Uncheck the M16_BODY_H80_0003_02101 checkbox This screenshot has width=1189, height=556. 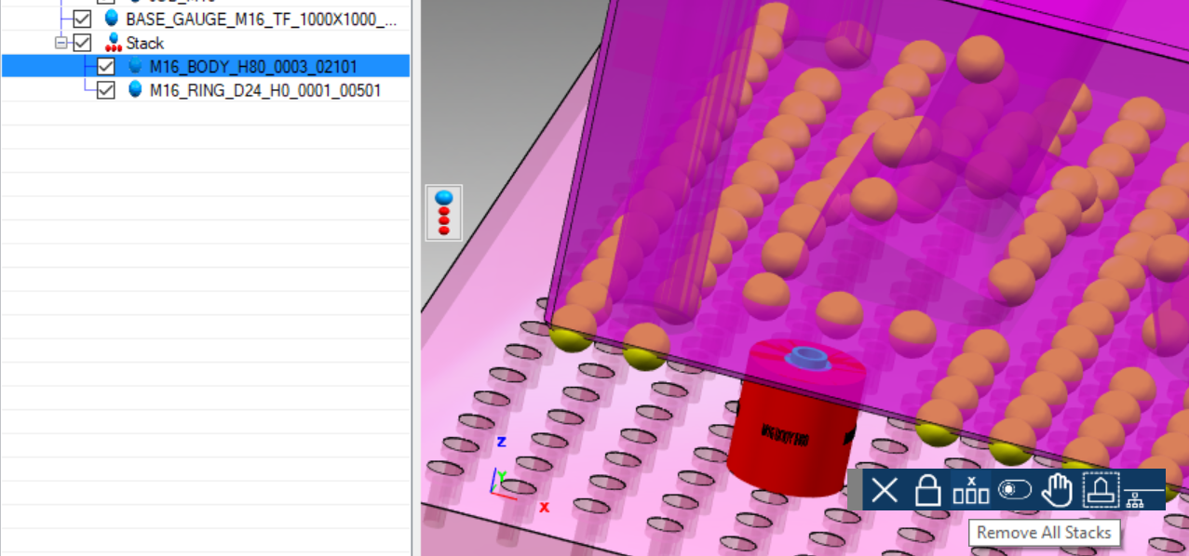(105, 66)
